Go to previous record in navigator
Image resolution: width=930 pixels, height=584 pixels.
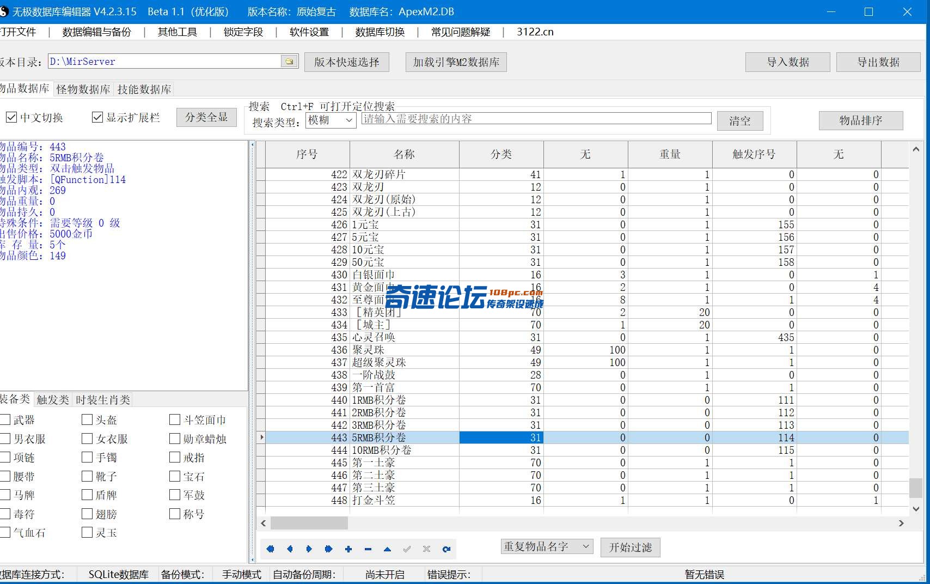pyautogui.click(x=290, y=549)
